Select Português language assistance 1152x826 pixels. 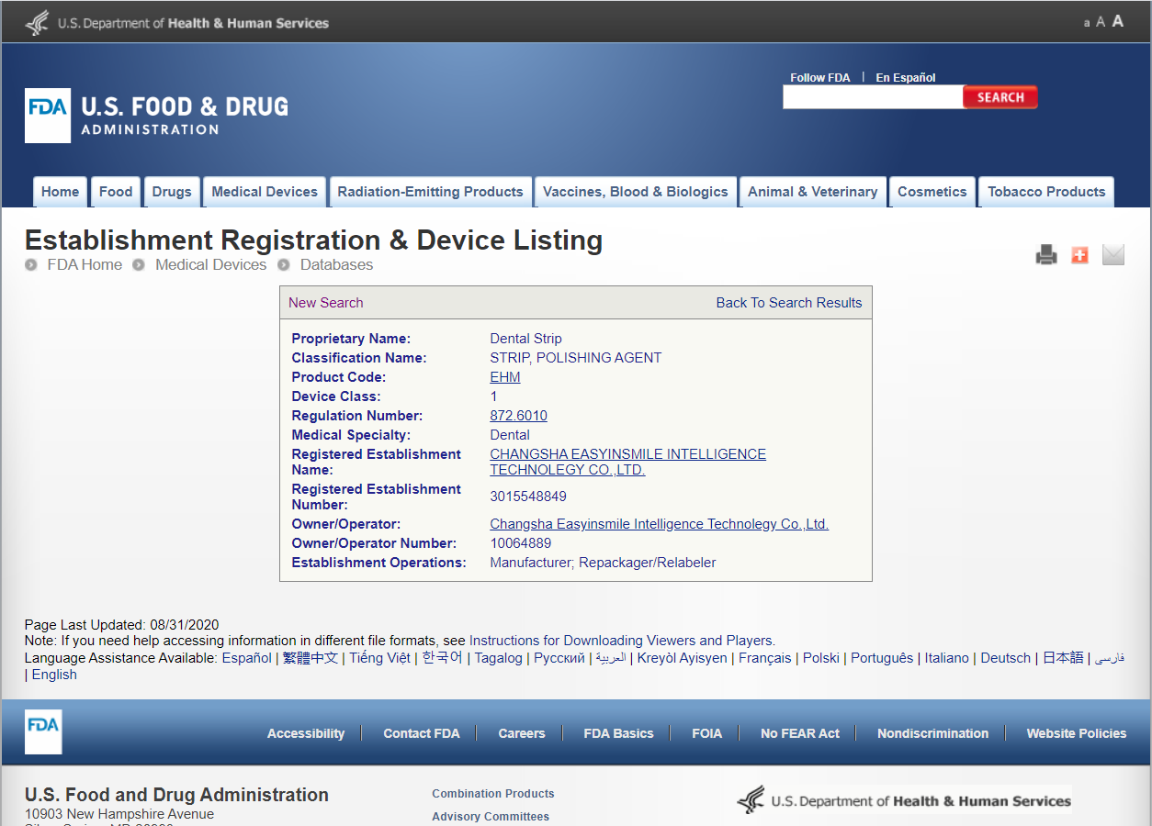[x=882, y=658]
